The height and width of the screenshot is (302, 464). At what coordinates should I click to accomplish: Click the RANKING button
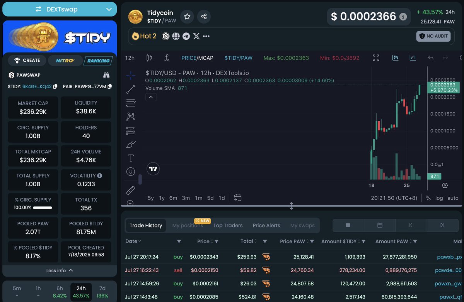click(98, 61)
